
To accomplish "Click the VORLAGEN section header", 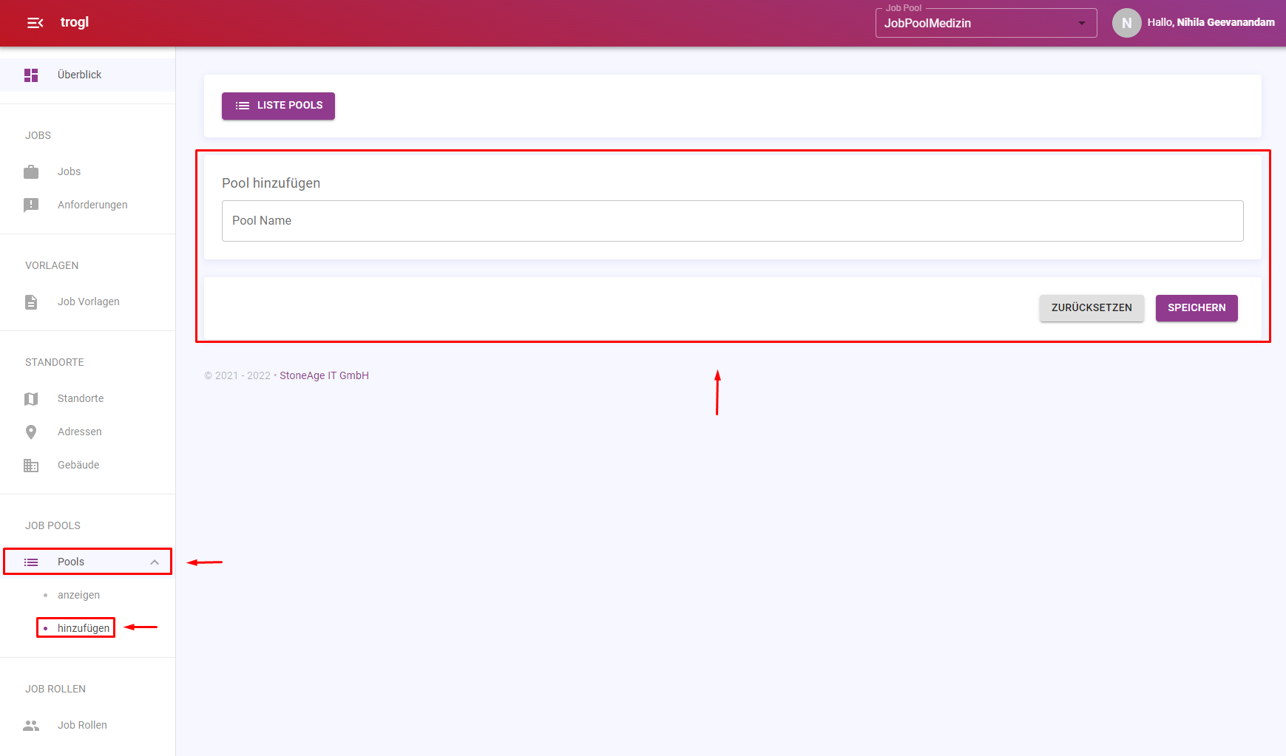I will tap(52, 265).
